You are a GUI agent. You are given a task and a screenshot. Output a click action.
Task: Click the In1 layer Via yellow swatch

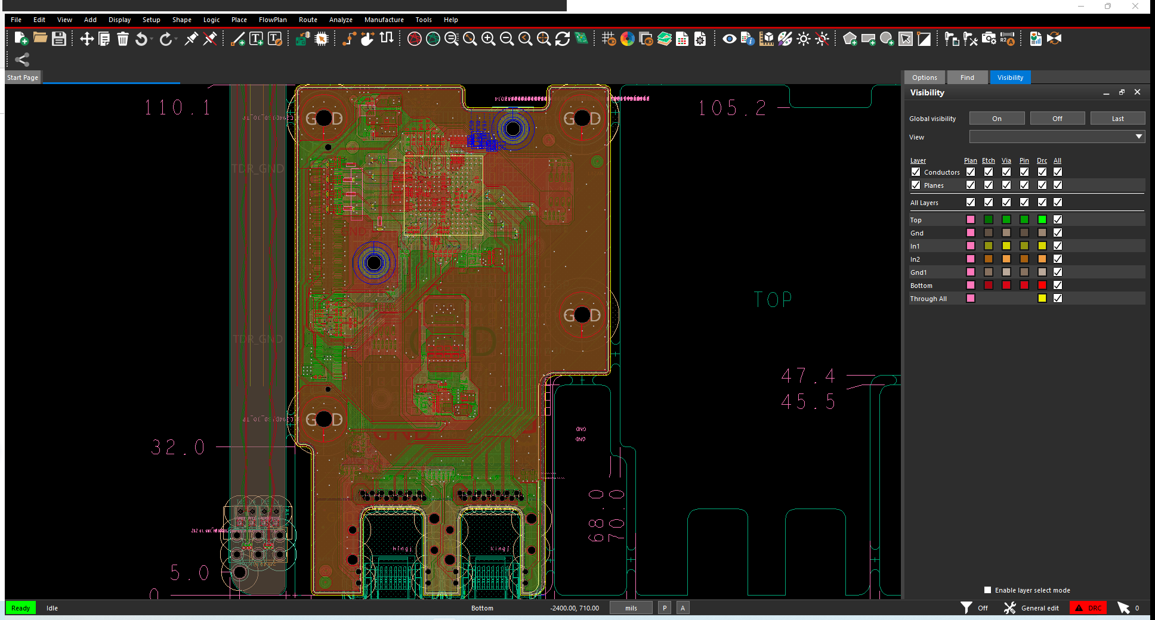click(1006, 246)
